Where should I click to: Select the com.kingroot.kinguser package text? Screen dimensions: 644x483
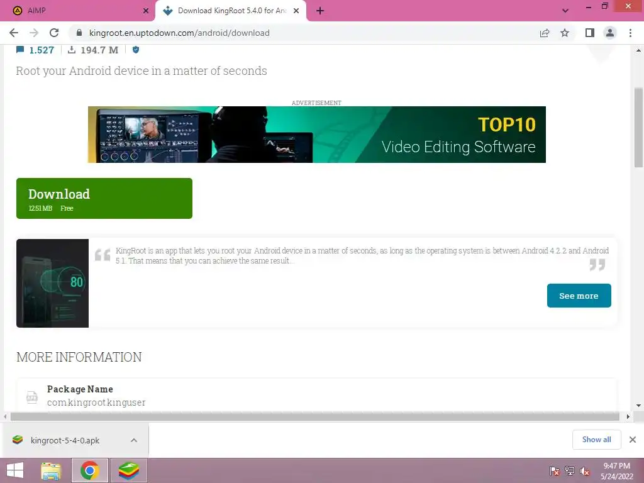click(96, 402)
